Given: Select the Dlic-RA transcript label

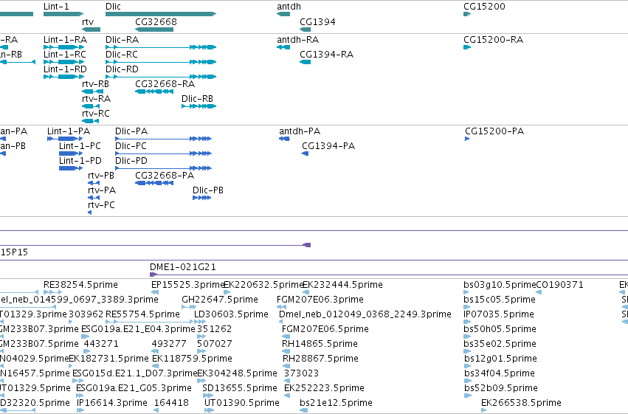Looking at the screenshot, I should point(123,40).
